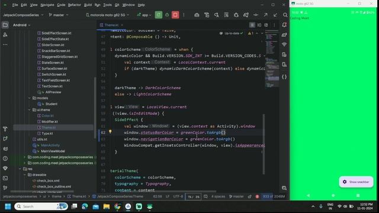
Task: Open the Android project view dropdown
Action: (x=22, y=25)
